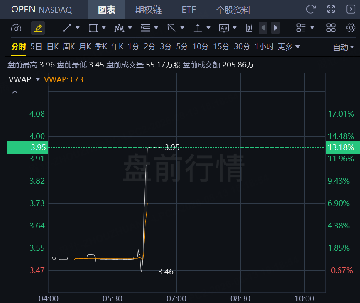The image size is (360, 303).
Task: Select the 5分 interval
Action: click(182, 47)
